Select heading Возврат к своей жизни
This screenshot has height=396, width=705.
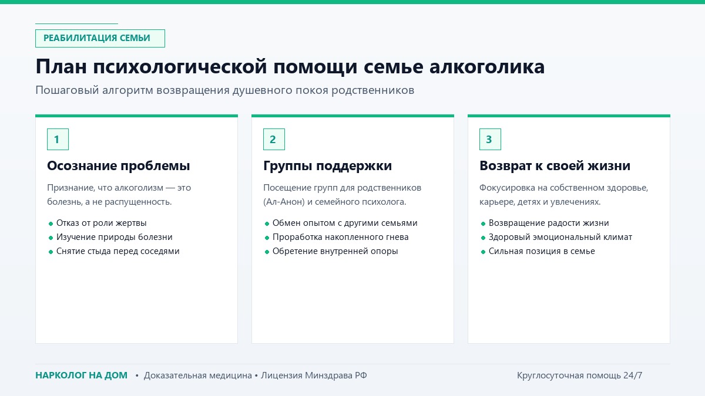(555, 166)
